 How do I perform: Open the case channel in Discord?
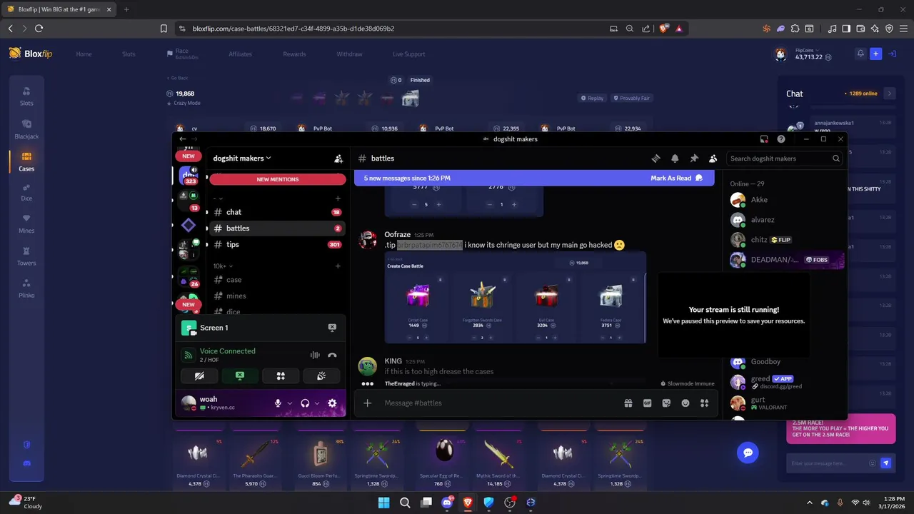coord(277,280)
